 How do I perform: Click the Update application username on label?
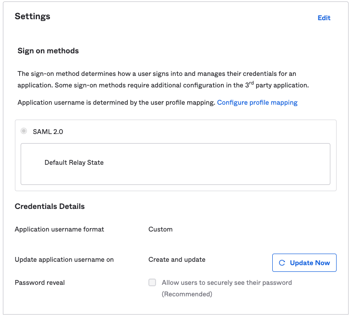click(64, 259)
